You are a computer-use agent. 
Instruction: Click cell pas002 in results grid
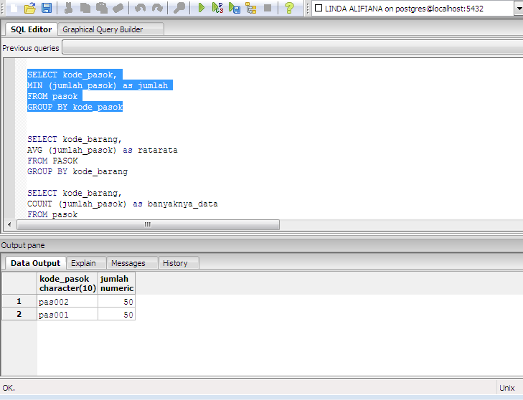(67, 302)
